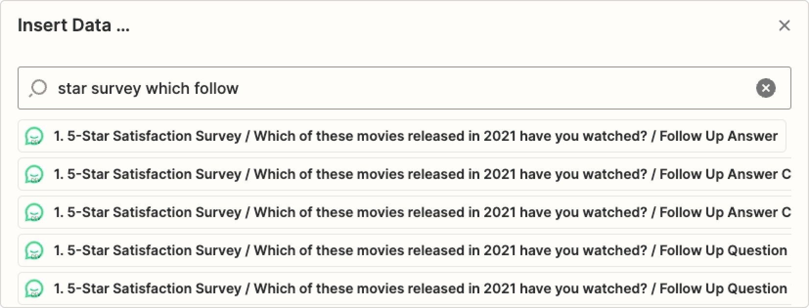
Task: Click the survey icon of the first result
Action: 34,136
